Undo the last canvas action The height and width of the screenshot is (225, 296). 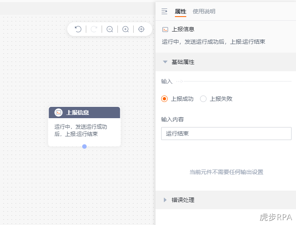click(78, 29)
